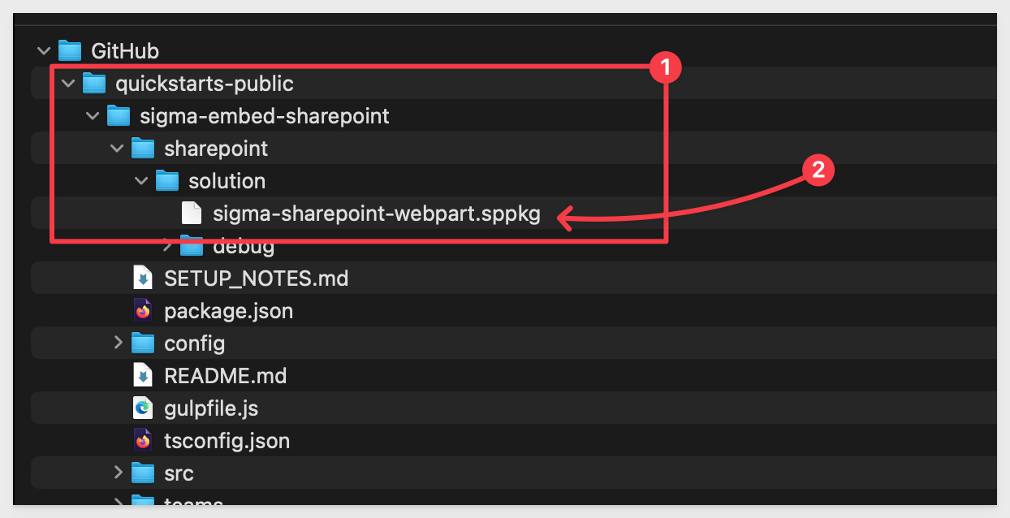Collapse the solution folder chevron
The image size is (1010, 518).
141,181
